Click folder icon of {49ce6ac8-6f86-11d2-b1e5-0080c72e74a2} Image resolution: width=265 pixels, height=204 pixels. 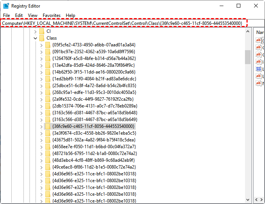coord(48,167)
